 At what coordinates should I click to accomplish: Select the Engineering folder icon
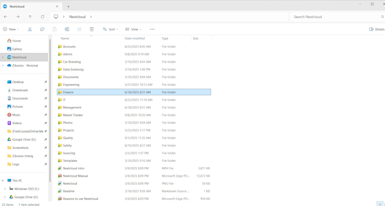point(59,85)
